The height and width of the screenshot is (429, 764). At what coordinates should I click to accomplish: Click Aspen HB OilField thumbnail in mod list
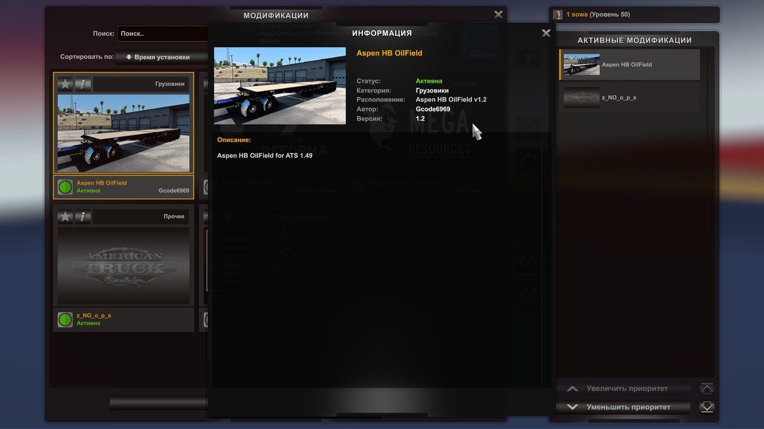tap(124, 133)
